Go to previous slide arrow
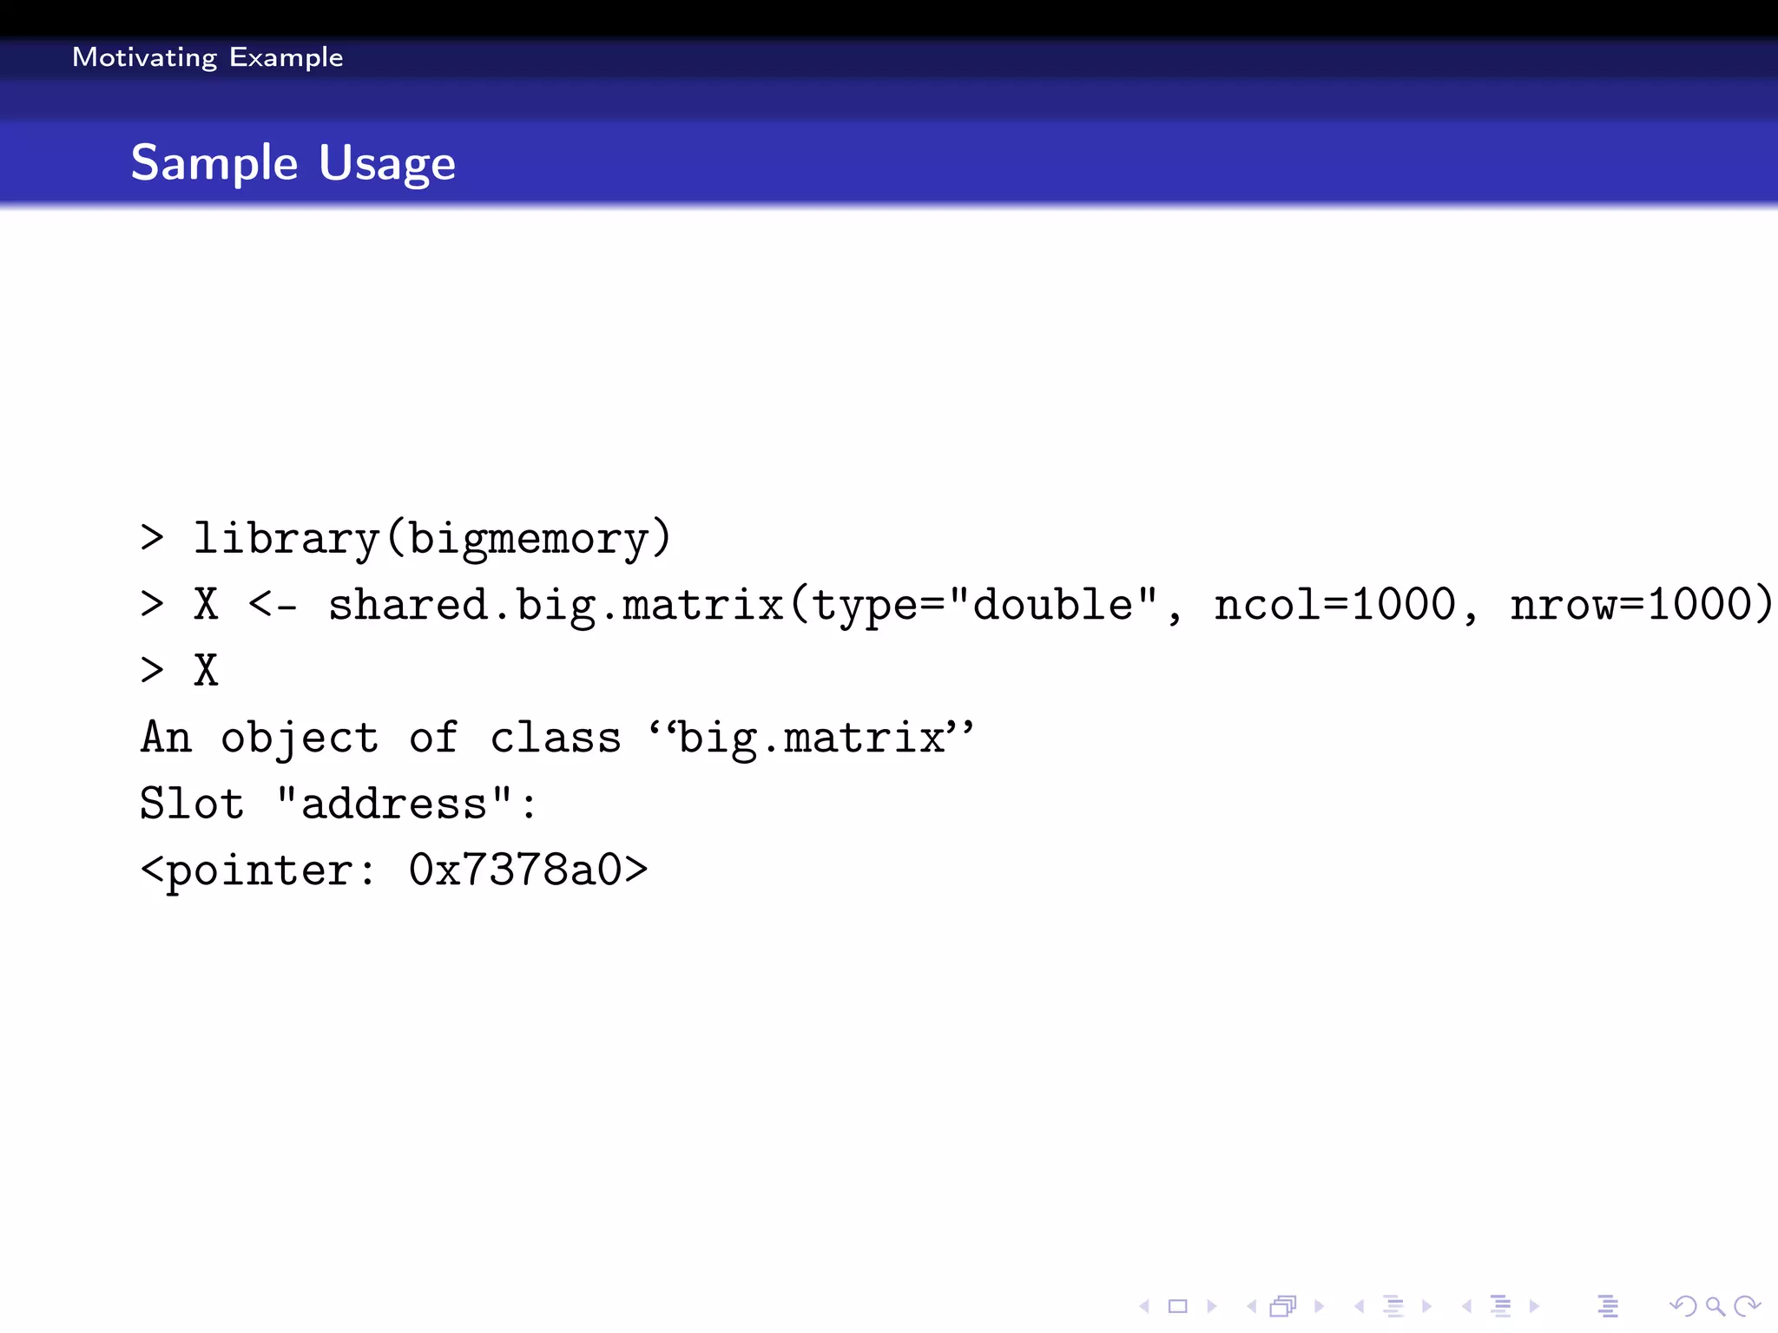The height and width of the screenshot is (1333, 1778). tap(1144, 1306)
